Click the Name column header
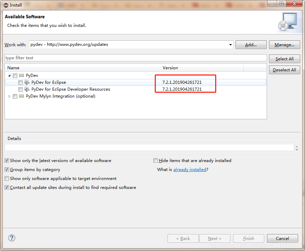Screen dimensions: 305x251 coord(83,68)
